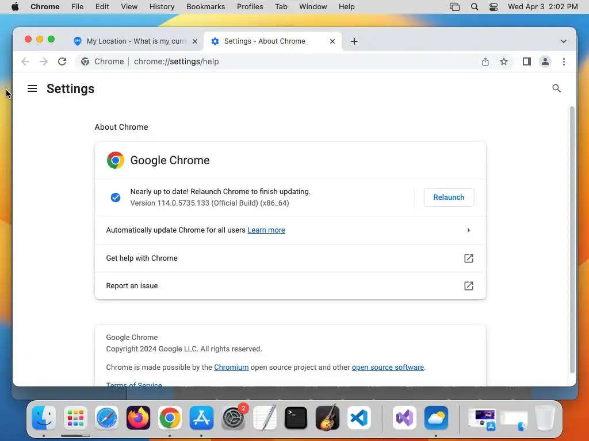Open the Window menu
Viewport: 589px width, 441px height.
click(313, 7)
